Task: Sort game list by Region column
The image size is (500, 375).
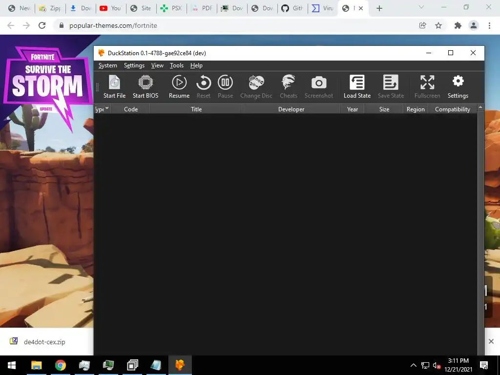Action: 415,109
